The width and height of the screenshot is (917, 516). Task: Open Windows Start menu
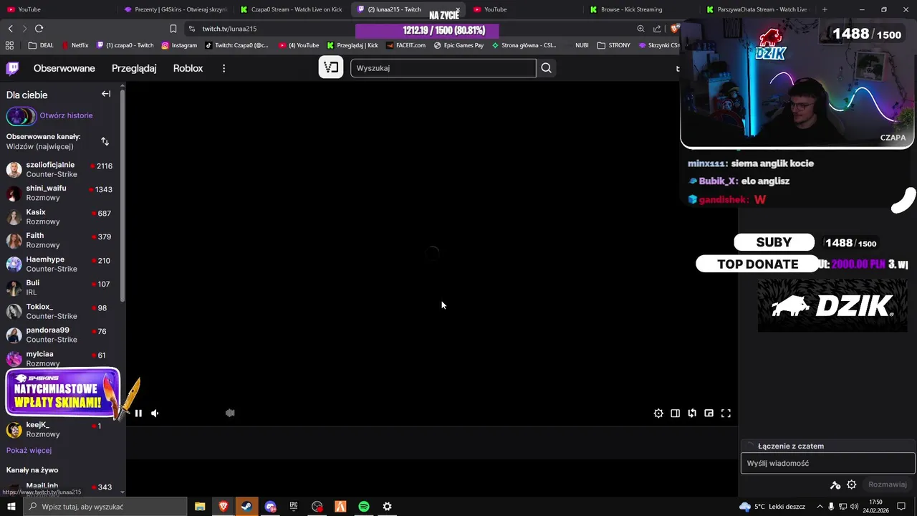point(11,507)
